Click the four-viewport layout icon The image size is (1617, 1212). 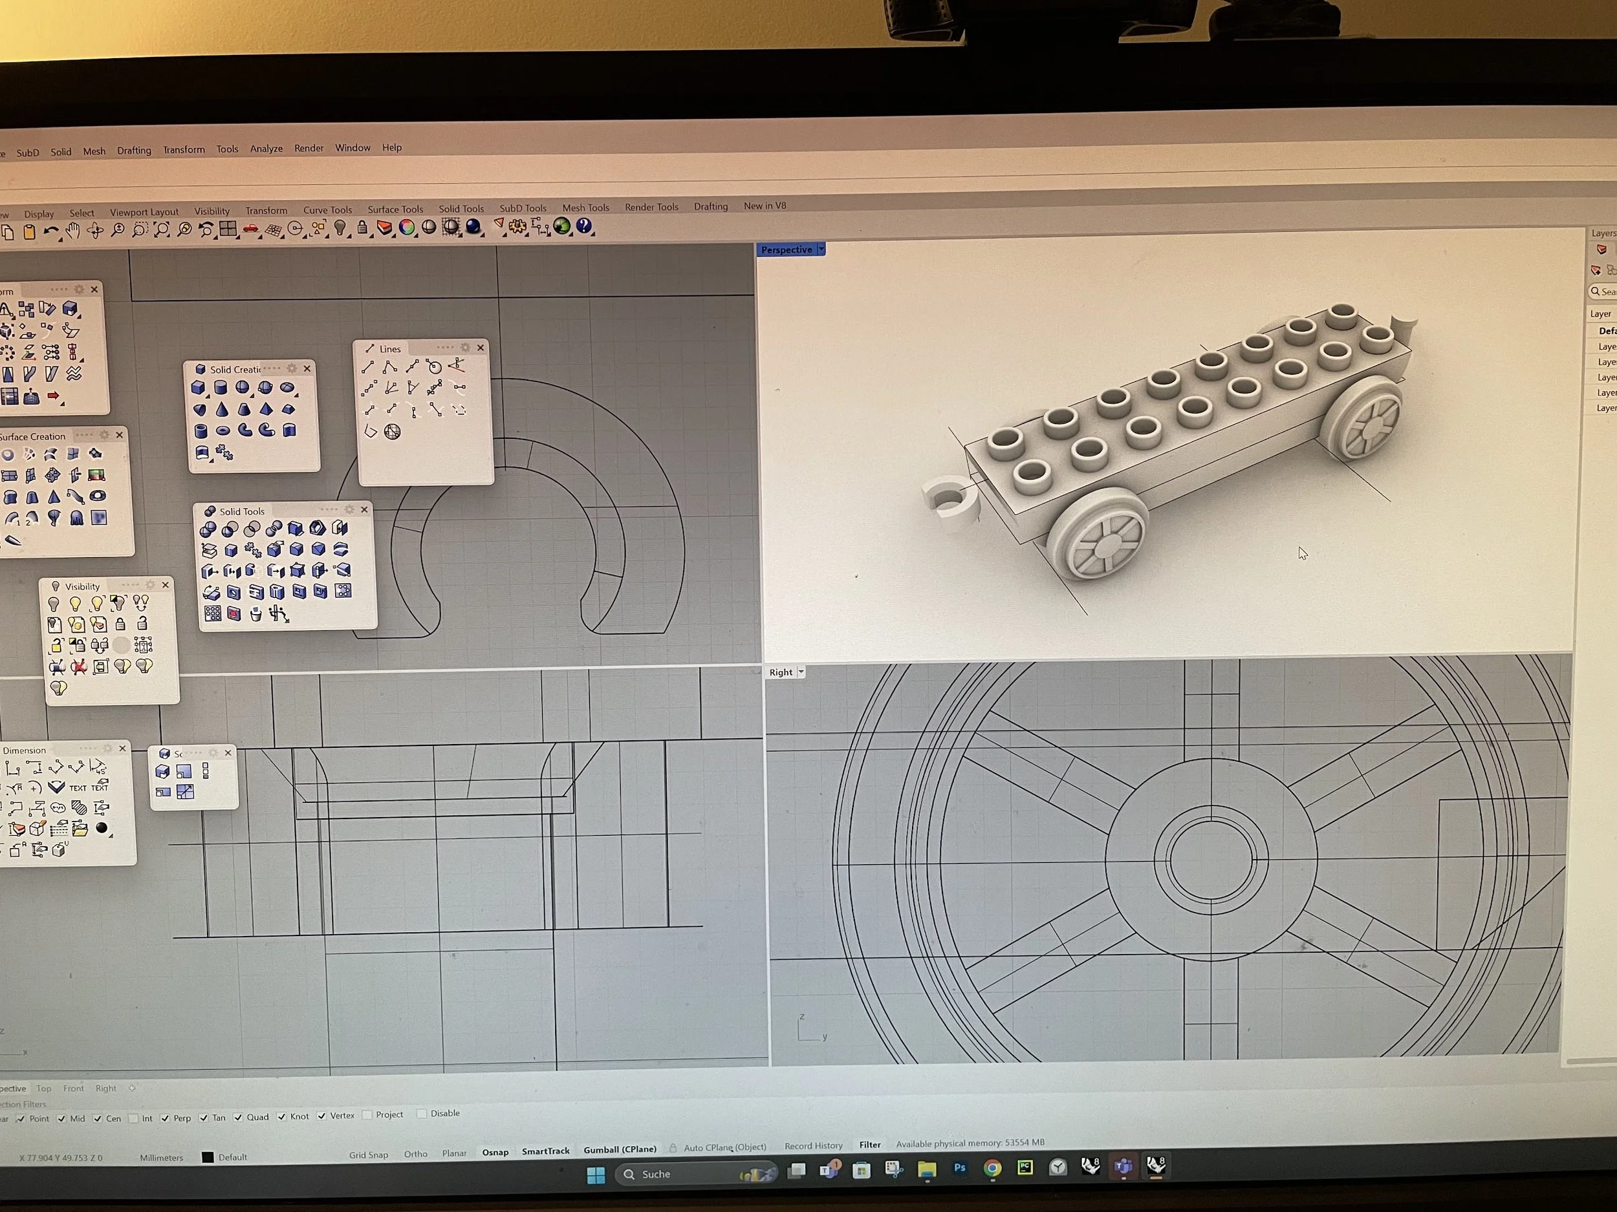tap(228, 229)
